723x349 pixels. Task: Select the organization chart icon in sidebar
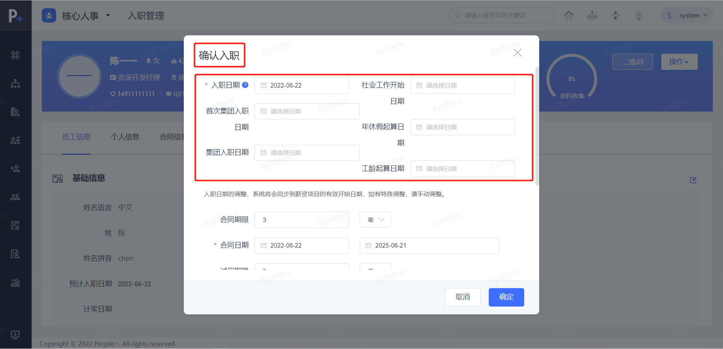15,83
